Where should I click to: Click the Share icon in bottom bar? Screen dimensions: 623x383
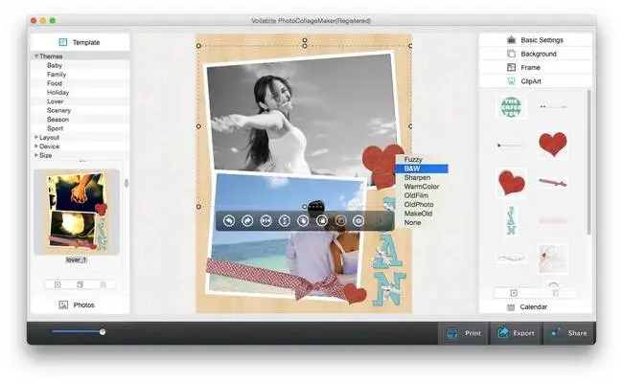coord(556,332)
